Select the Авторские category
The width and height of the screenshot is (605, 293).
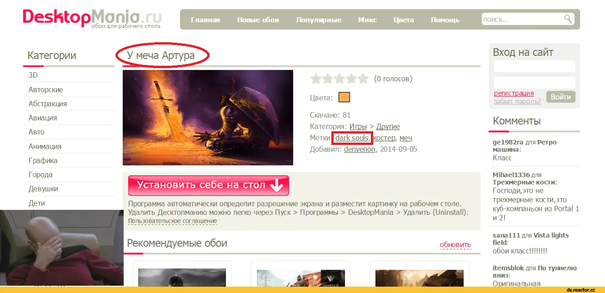(x=45, y=89)
